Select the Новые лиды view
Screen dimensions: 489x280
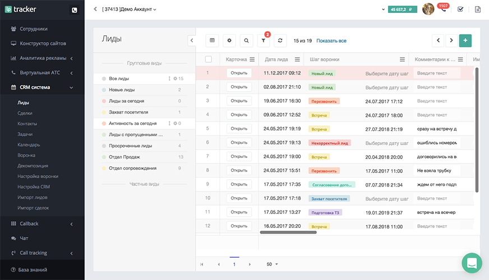144,90
